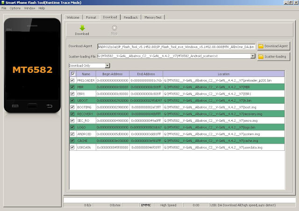Screen dimensions: 299x211
Task: Uncheck the PRELOADER partition checkbox
Action: coord(72,80)
